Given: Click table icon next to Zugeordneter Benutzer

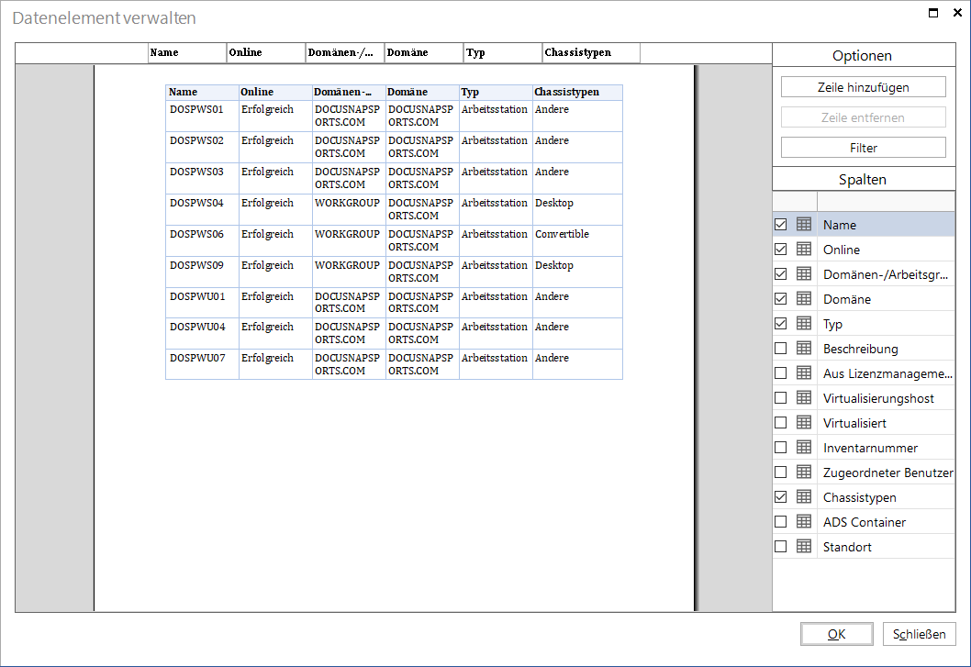Looking at the screenshot, I should [803, 472].
